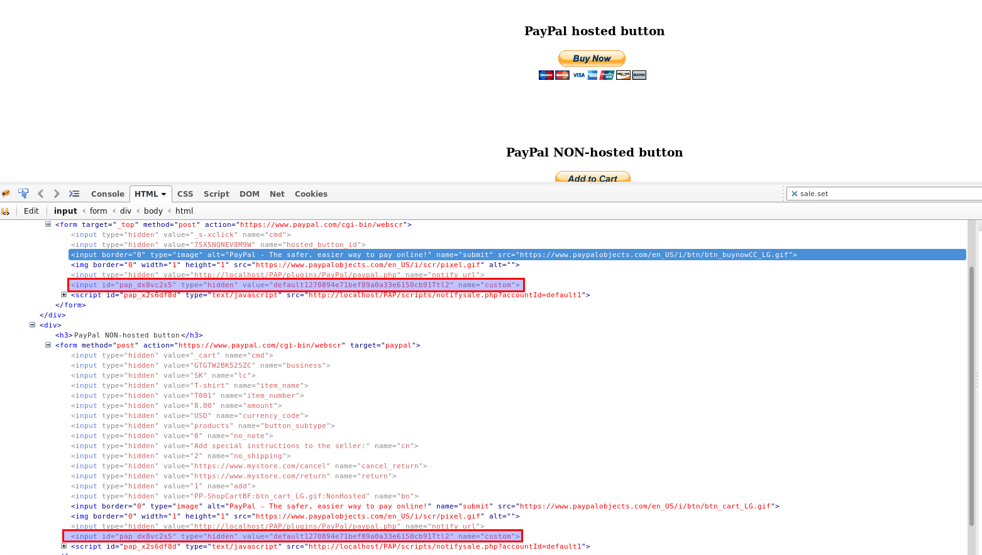Select body in the breadcrumb path
Viewport: 982px width, 555px height.
[x=153, y=211]
